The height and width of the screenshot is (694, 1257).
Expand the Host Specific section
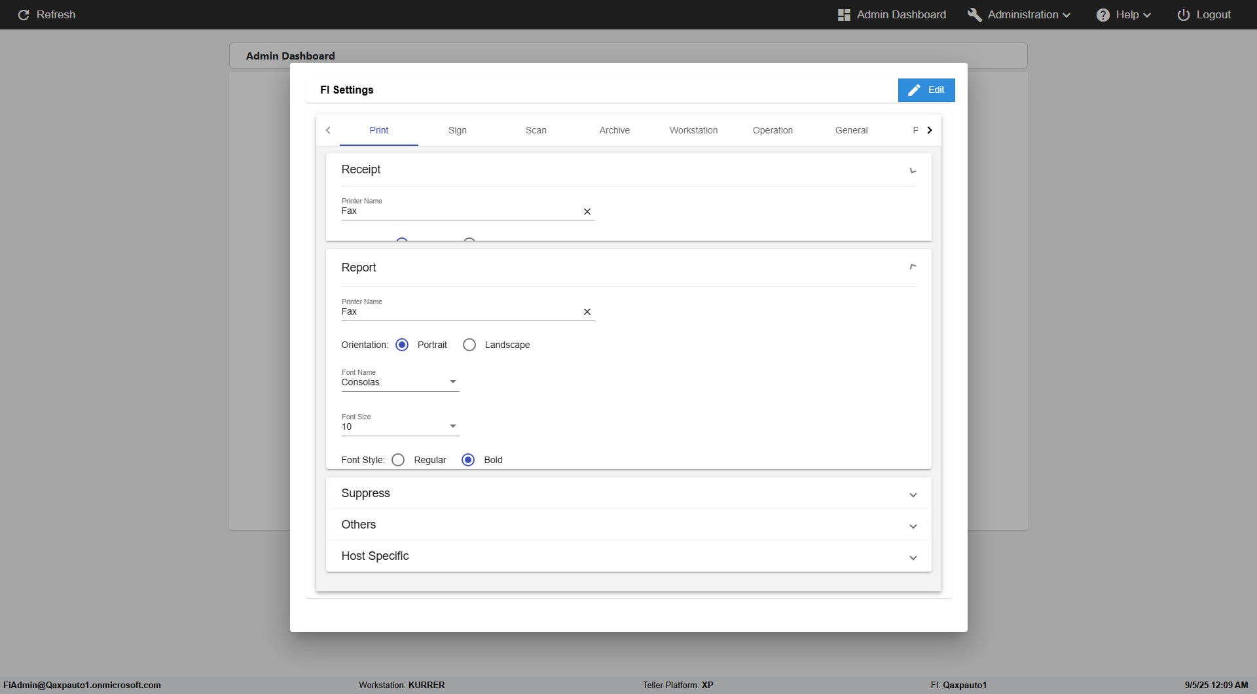[628, 556]
